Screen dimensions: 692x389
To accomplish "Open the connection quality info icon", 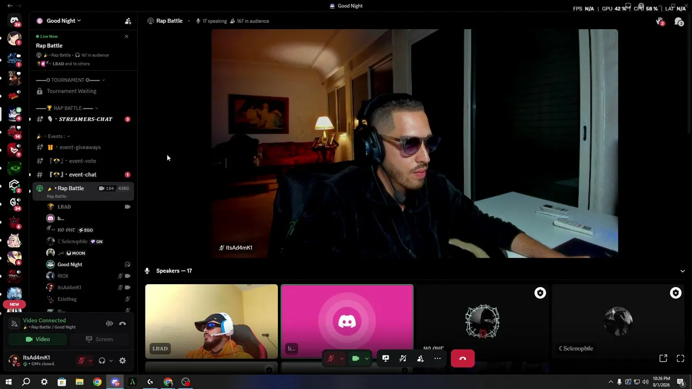I will tap(15, 324).
